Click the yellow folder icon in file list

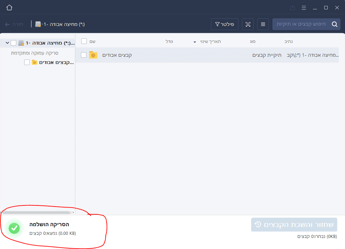pos(93,55)
